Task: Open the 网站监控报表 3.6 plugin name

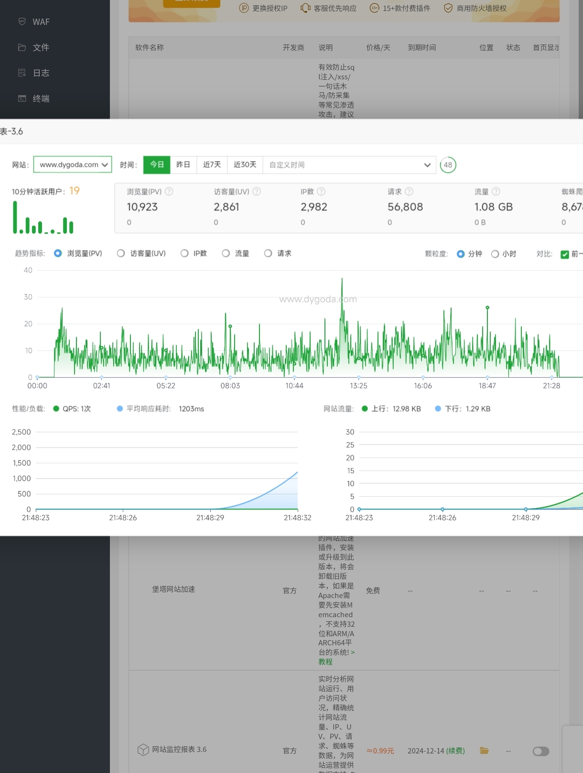Action: tap(179, 750)
